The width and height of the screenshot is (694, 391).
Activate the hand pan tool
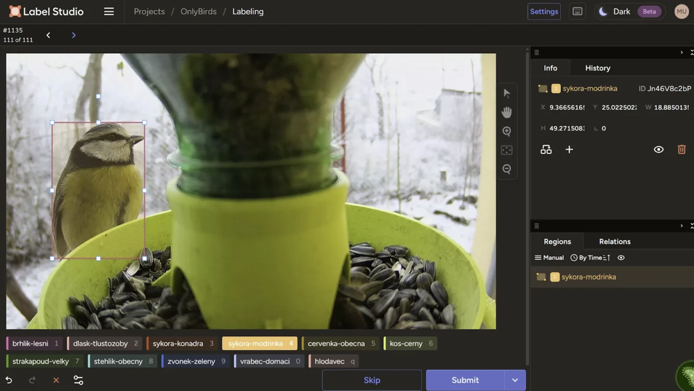[x=507, y=112]
